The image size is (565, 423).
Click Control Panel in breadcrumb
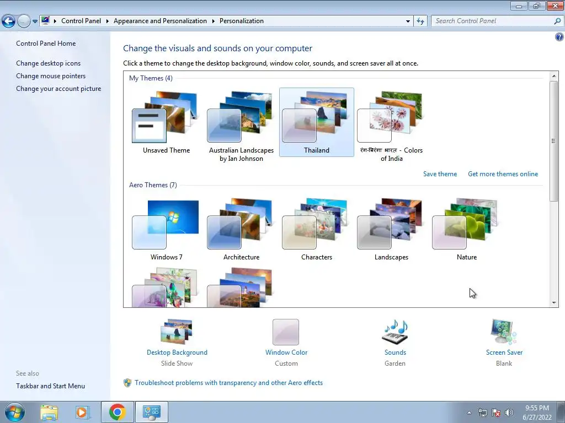pyautogui.click(x=81, y=21)
